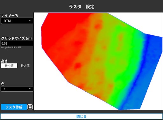The height and width of the screenshot is (120, 163).
Task: Click the 閉じる button
Action: (x=81, y=116)
